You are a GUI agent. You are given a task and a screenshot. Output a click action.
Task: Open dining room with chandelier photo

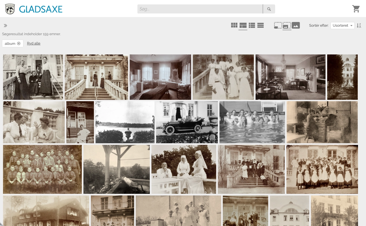click(291, 77)
